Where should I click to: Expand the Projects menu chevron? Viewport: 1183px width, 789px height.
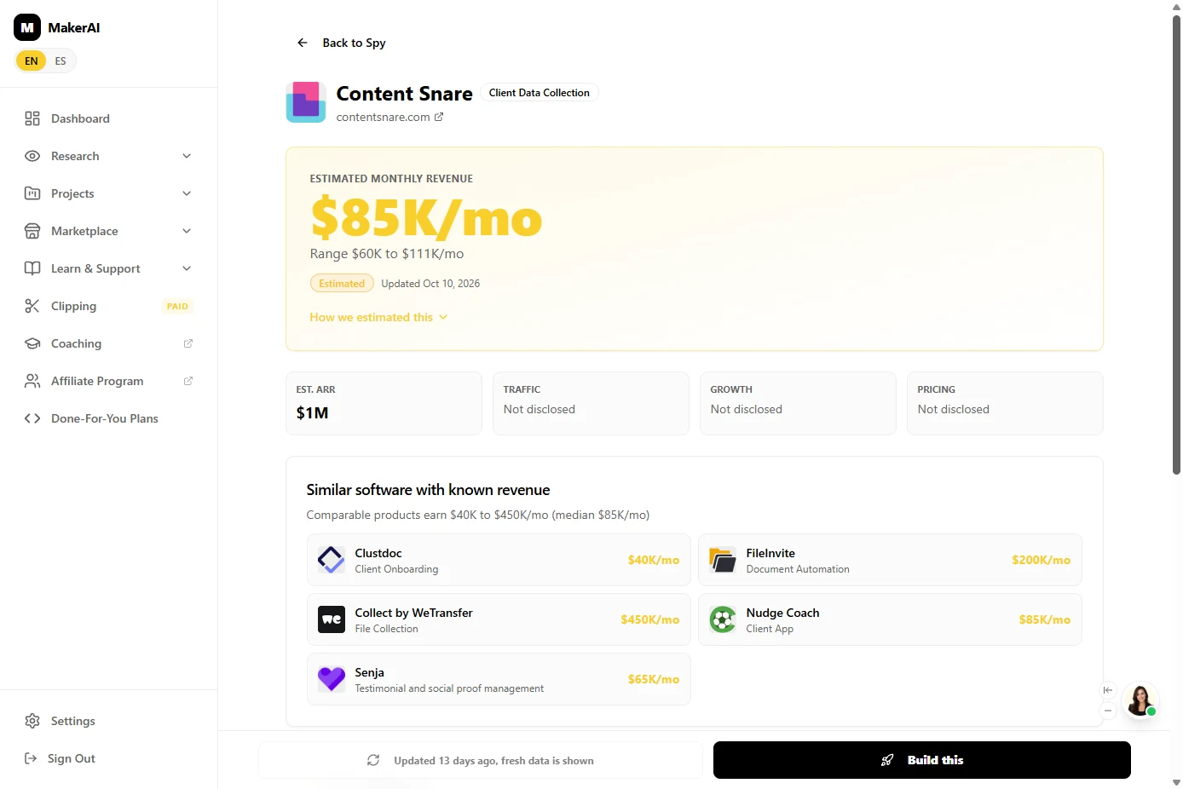(x=187, y=193)
